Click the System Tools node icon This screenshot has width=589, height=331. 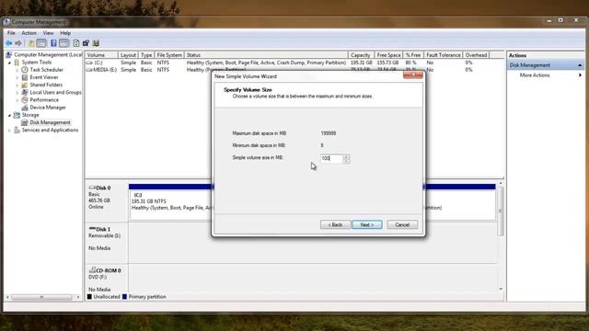pyautogui.click(x=17, y=63)
